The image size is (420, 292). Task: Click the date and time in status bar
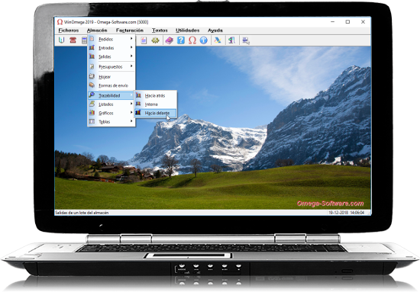(347, 213)
